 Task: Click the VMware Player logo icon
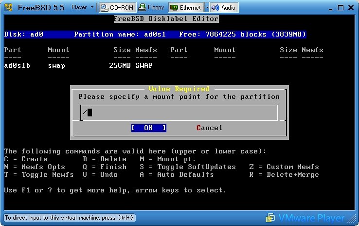click(270, 218)
